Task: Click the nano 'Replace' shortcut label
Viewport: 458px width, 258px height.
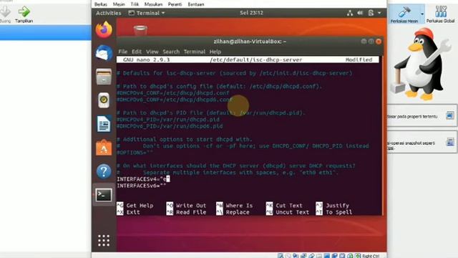Action: point(238,212)
